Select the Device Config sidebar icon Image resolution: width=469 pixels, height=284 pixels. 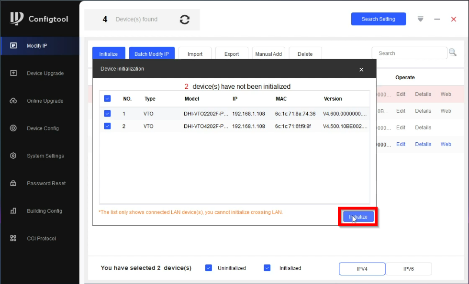point(13,128)
